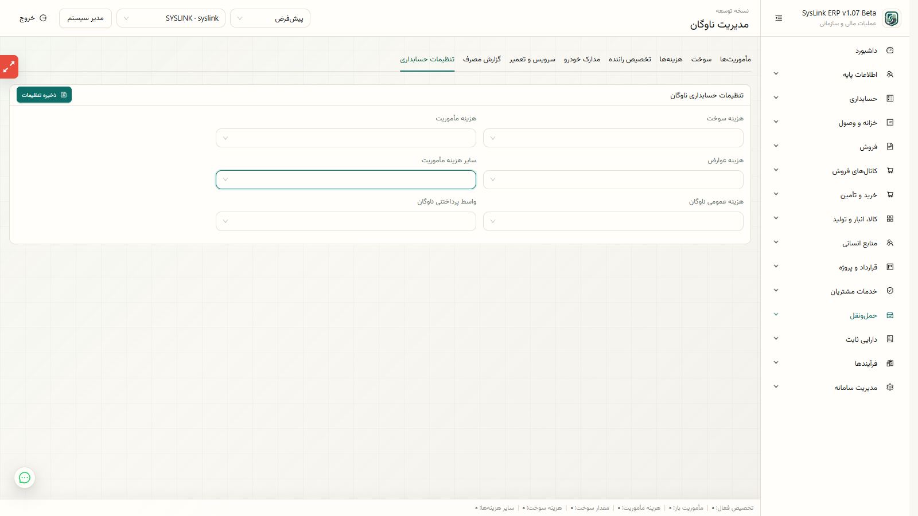
Task: Click the داشبورد dashboard icon
Action: pyautogui.click(x=890, y=50)
